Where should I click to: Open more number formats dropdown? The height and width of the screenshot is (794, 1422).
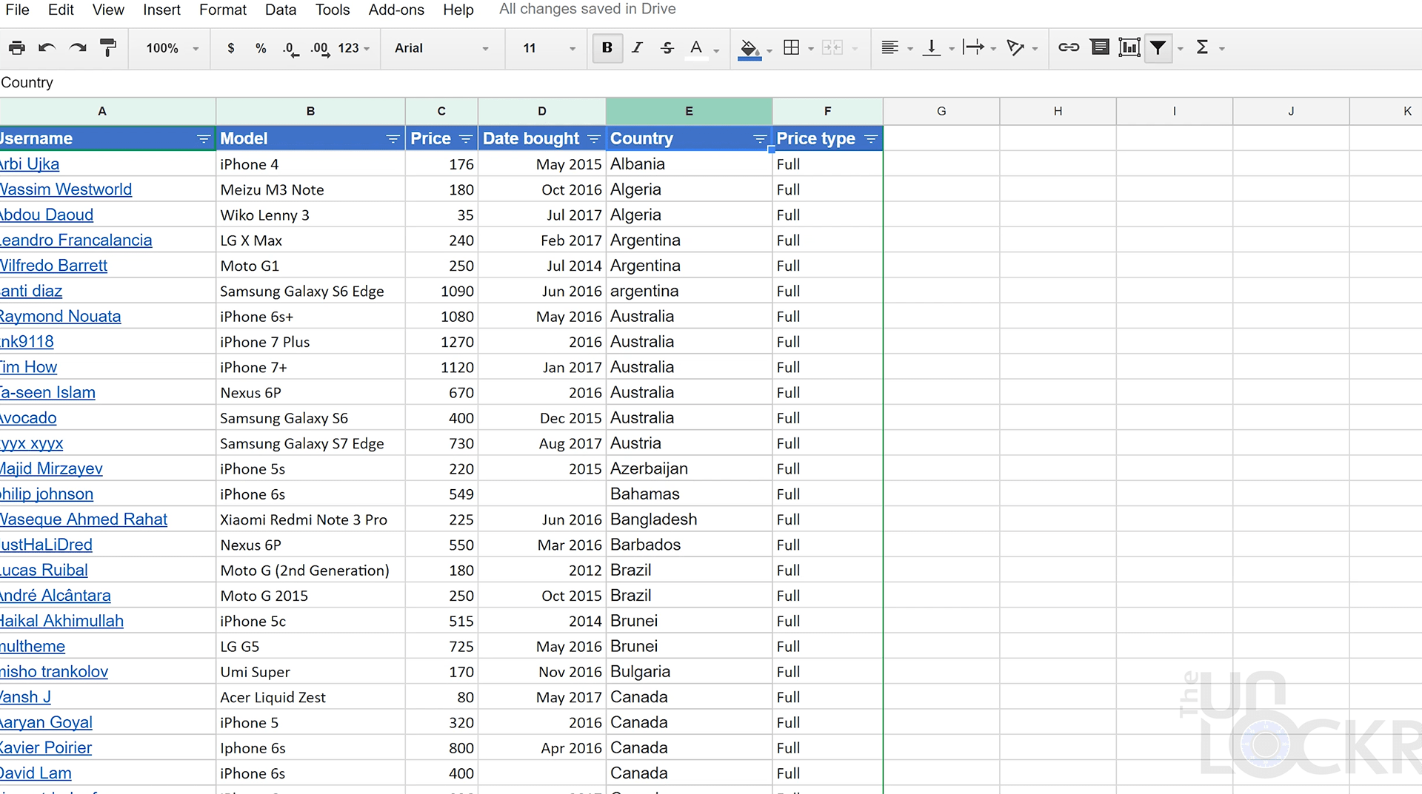pos(354,48)
